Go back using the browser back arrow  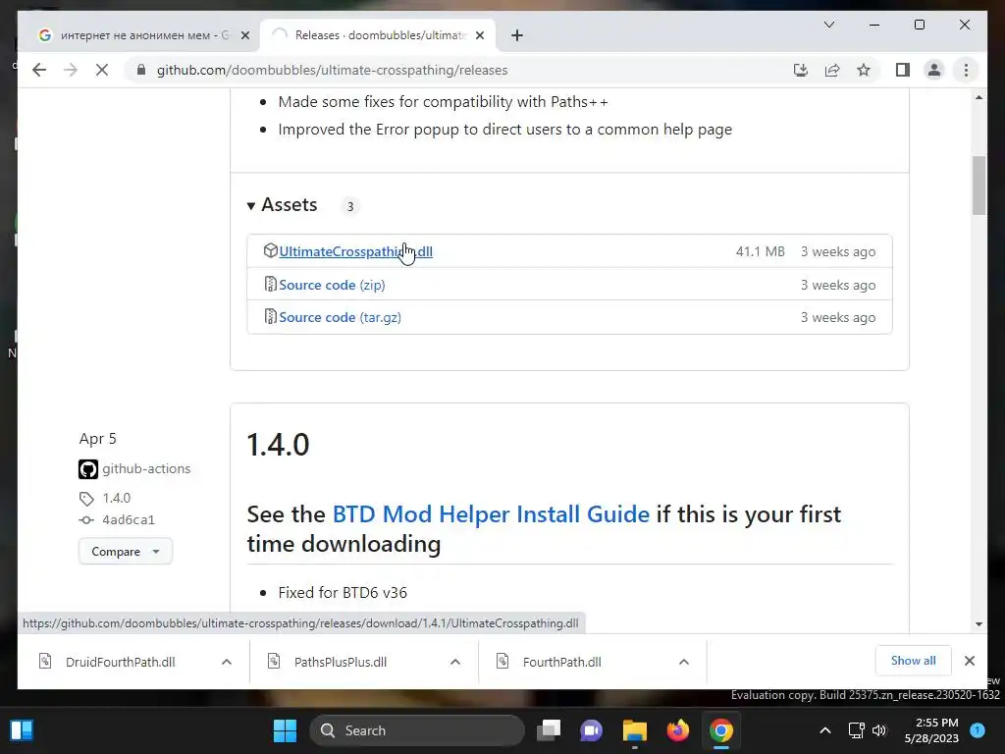pyautogui.click(x=39, y=70)
